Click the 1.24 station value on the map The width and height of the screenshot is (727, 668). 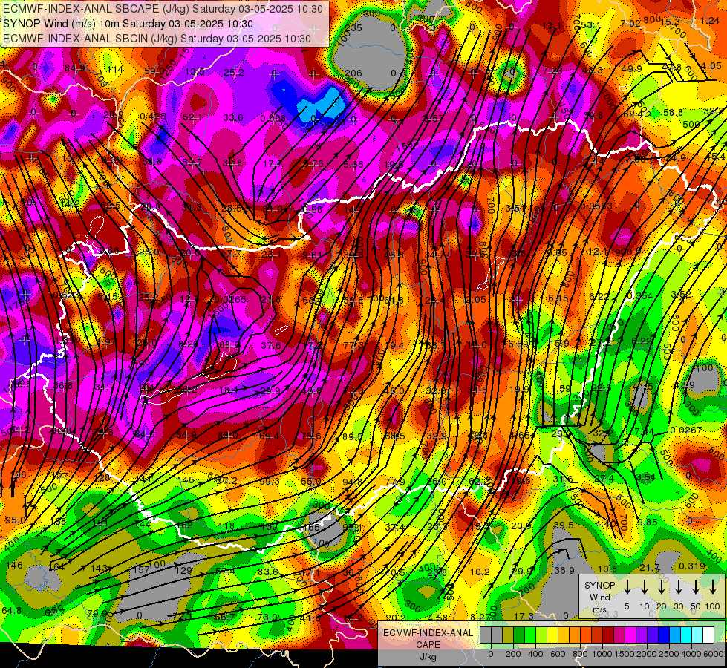(710, 20)
